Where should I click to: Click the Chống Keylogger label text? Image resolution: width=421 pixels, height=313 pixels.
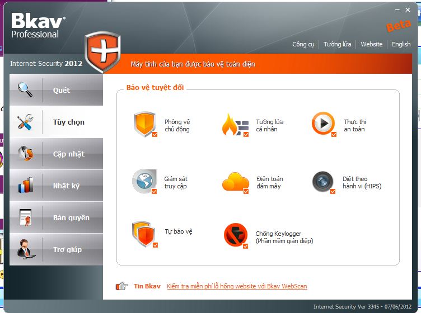click(284, 237)
